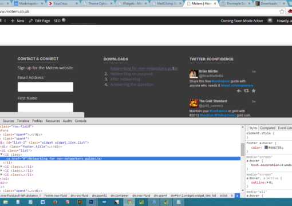292x206 pixels.
Task: Click The Gold Standard avatar thumbnail
Action: coord(194,104)
